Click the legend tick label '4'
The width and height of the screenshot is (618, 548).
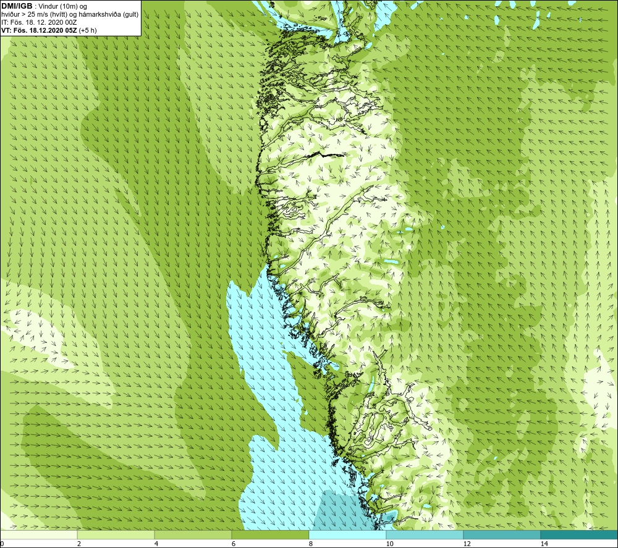(x=156, y=544)
